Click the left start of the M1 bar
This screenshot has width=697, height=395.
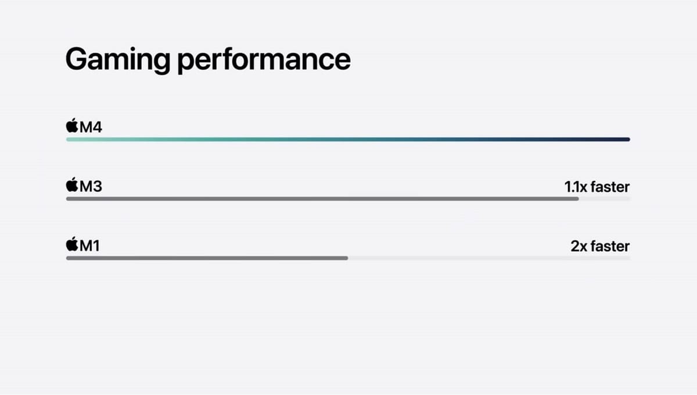(69, 258)
